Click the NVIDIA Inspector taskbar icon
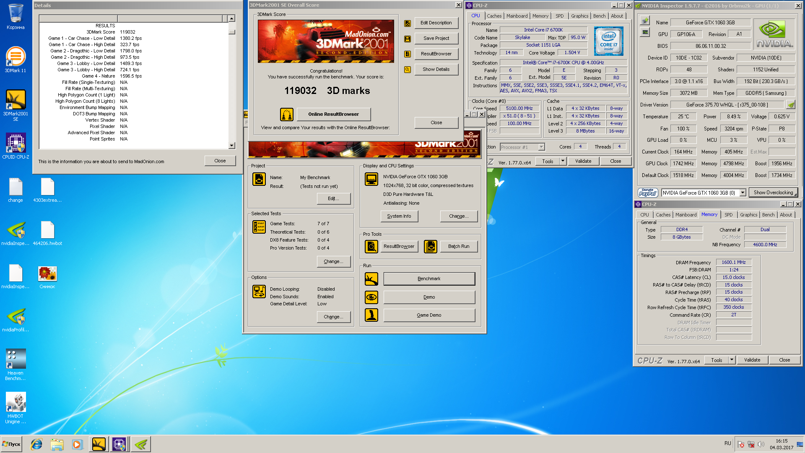The image size is (805, 453). pyautogui.click(x=141, y=444)
